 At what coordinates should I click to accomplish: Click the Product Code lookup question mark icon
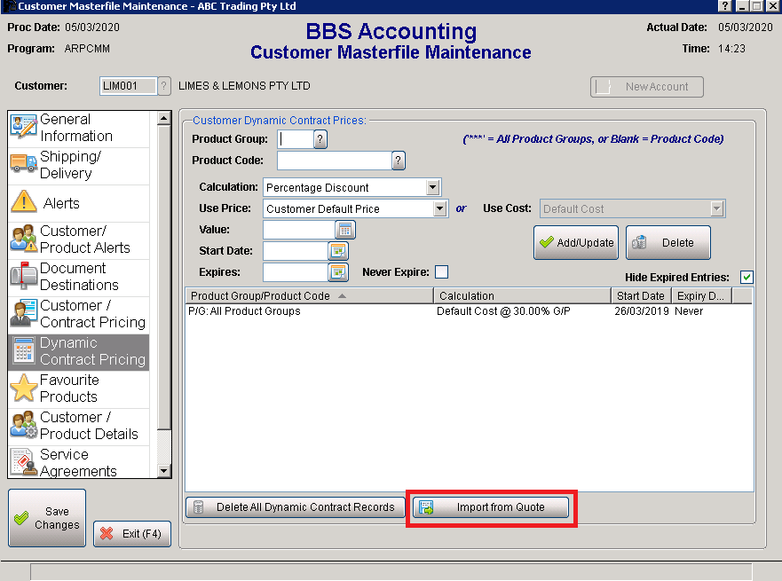click(399, 161)
